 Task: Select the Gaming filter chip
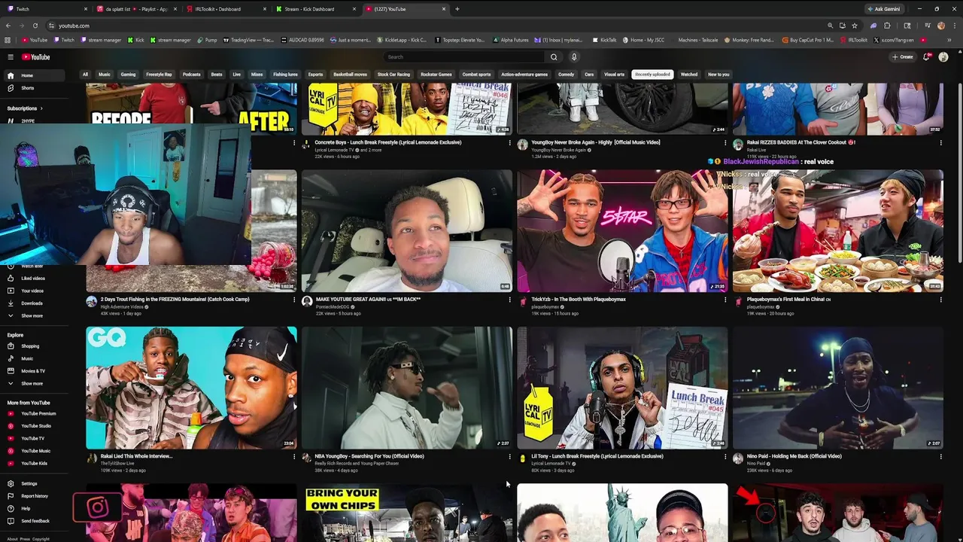[x=128, y=75]
